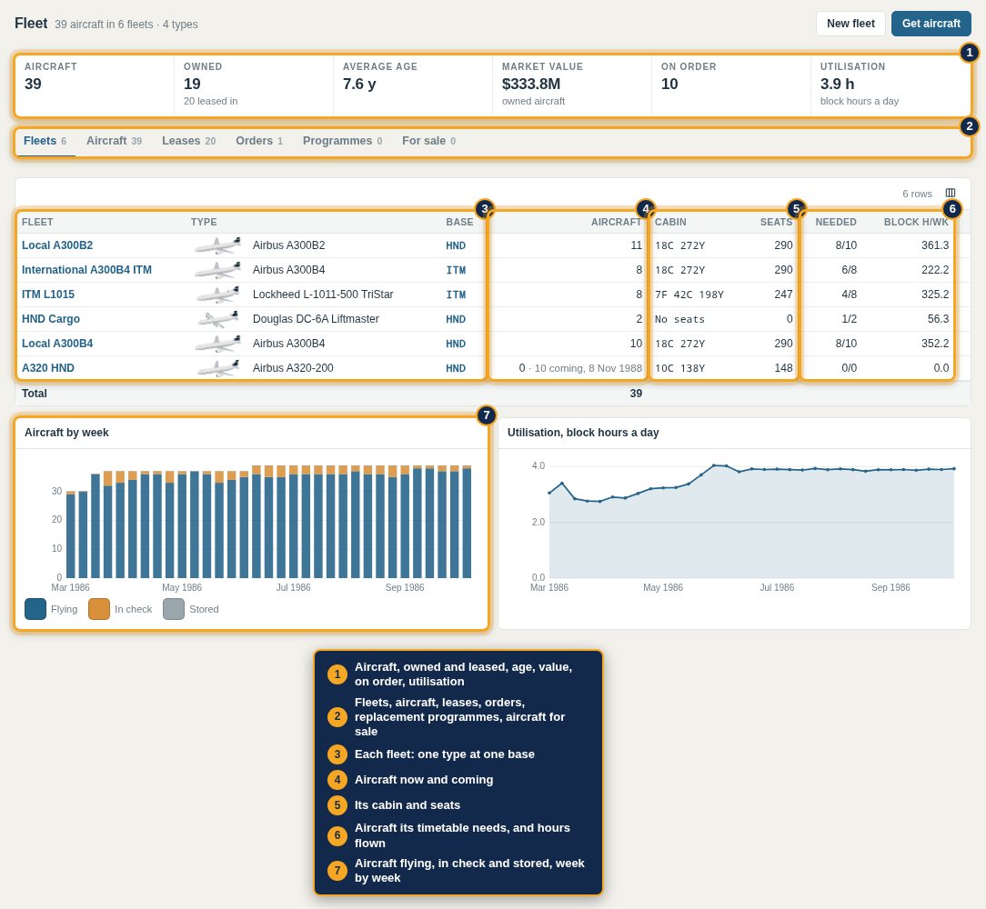This screenshot has width=986, height=909.
Task: Select the Programmes tab
Action: 342,141
